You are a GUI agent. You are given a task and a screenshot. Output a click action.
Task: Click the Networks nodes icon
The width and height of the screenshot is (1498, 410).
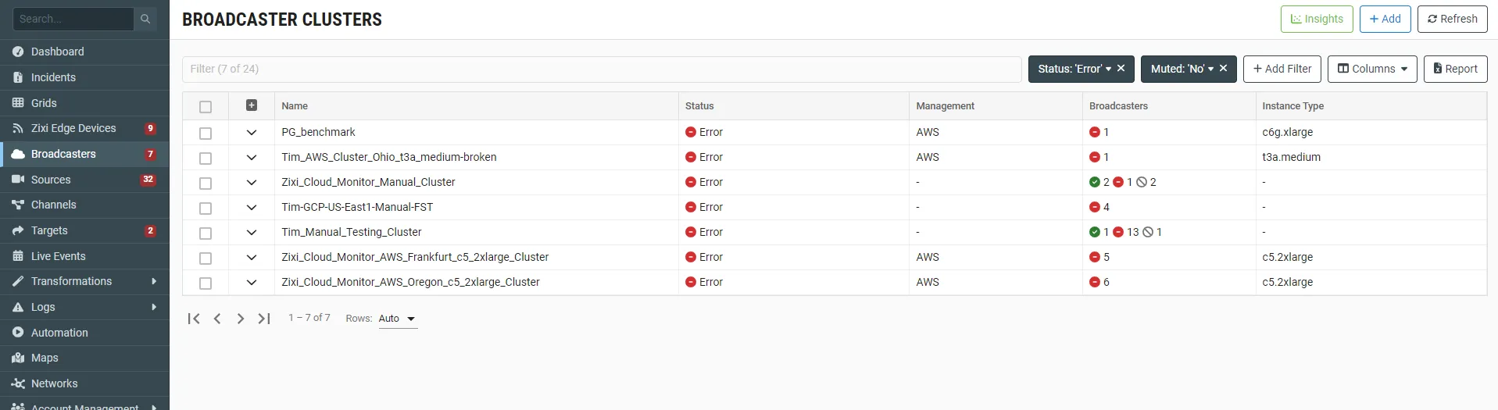tap(18, 383)
